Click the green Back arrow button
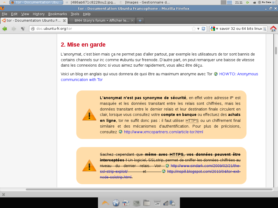 point(5,29)
